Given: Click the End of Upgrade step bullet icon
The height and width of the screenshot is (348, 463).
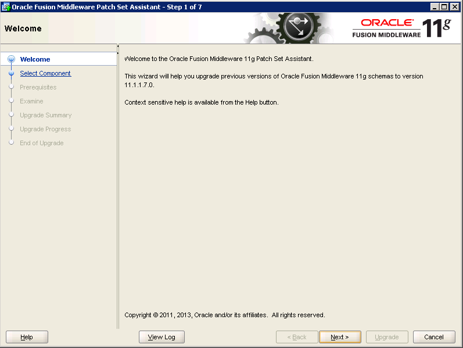Looking at the screenshot, I should click(11, 142).
